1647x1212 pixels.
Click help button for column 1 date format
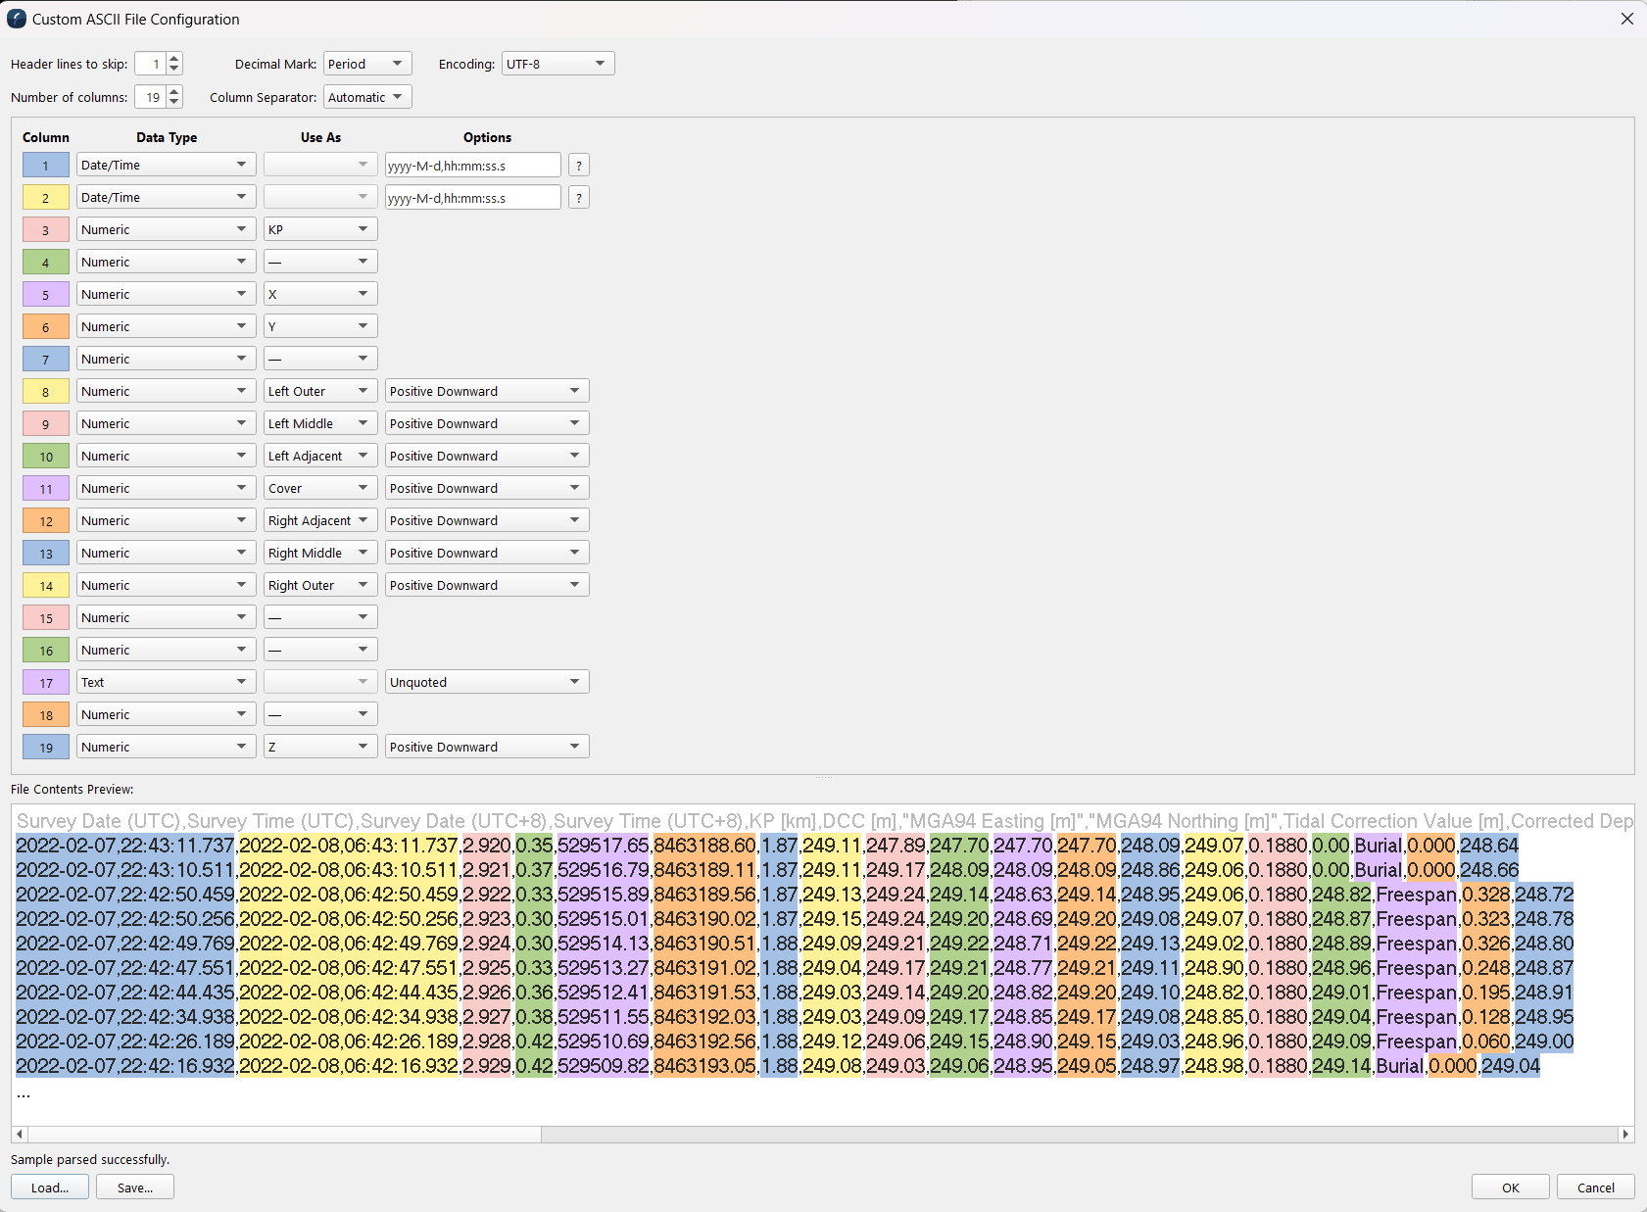pyautogui.click(x=579, y=166)
